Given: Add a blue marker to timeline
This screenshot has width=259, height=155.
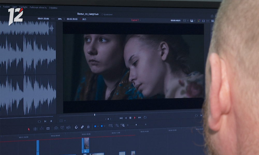Looking at the screenshot, I should 102,126.
